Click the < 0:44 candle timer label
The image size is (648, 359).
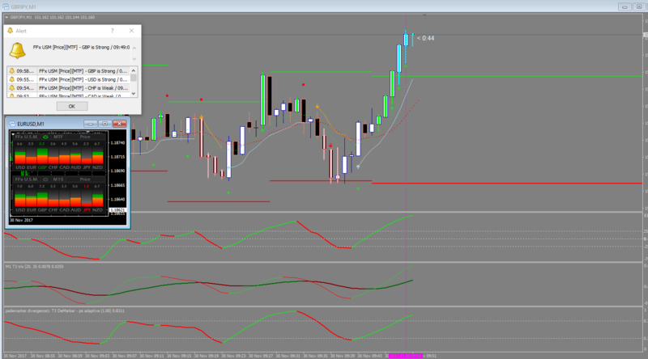click(426, 38)
